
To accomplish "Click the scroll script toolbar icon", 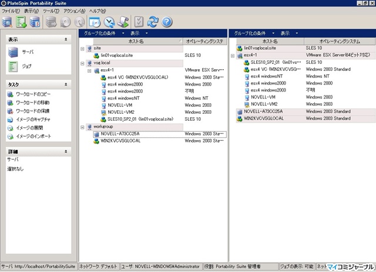I will (123, 22).
